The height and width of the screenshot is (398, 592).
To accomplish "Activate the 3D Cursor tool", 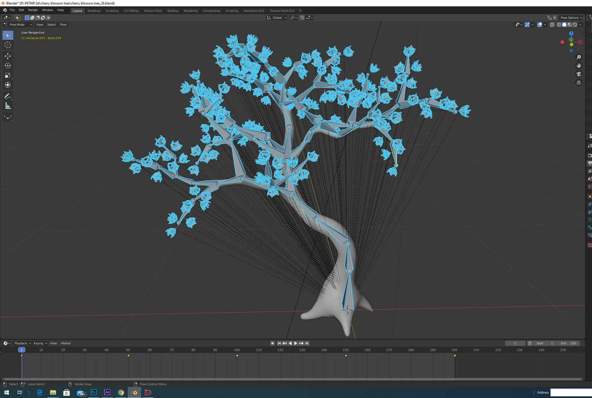I will pos(8,45).
